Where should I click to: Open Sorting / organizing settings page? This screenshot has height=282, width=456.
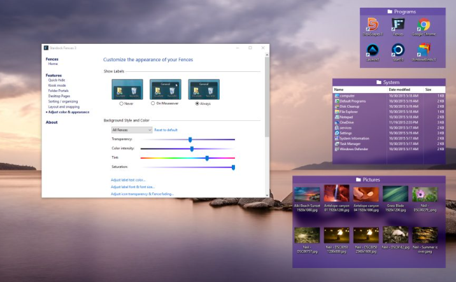tap(63, 101)
